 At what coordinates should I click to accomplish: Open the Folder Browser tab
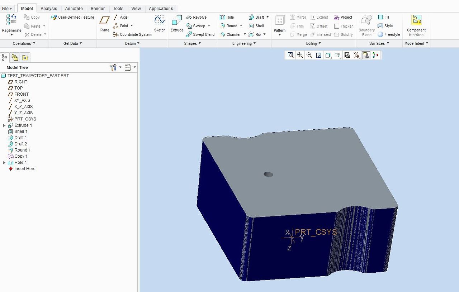(x=15, y=57)
